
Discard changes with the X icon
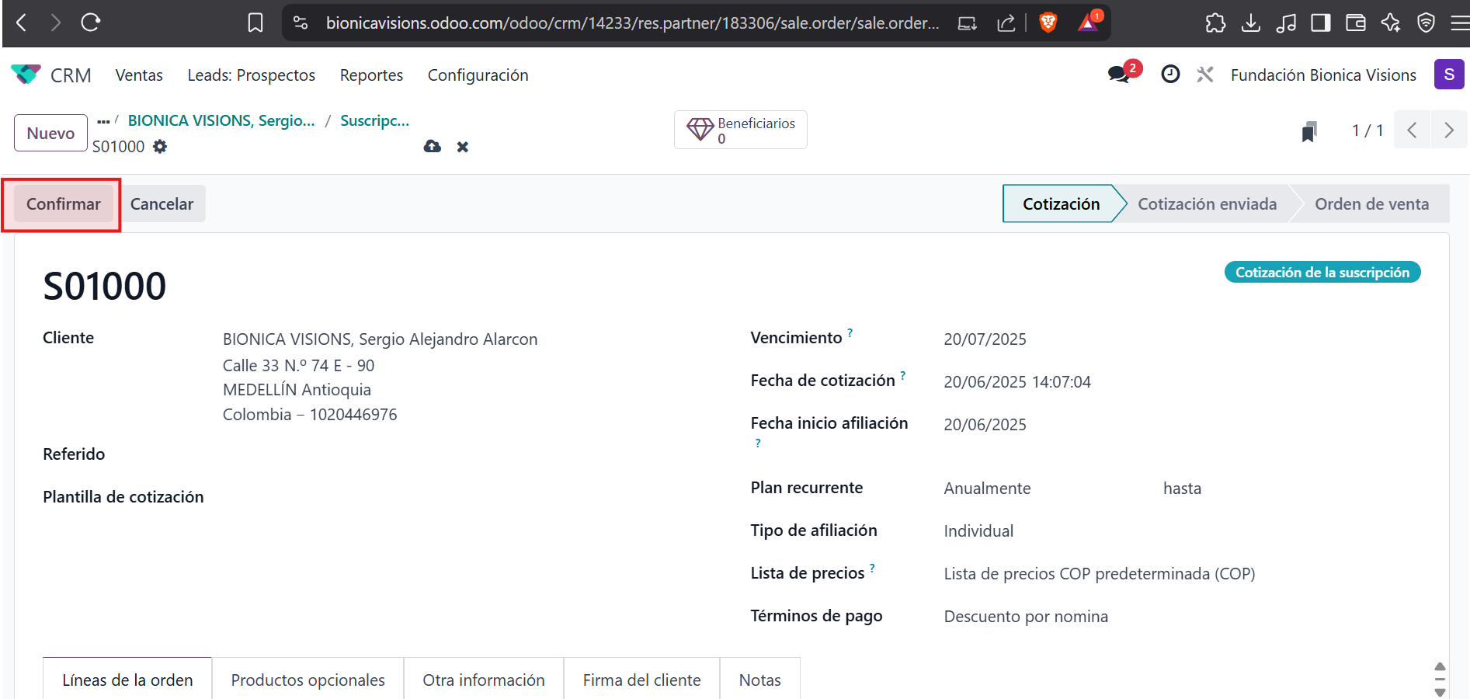463,147
